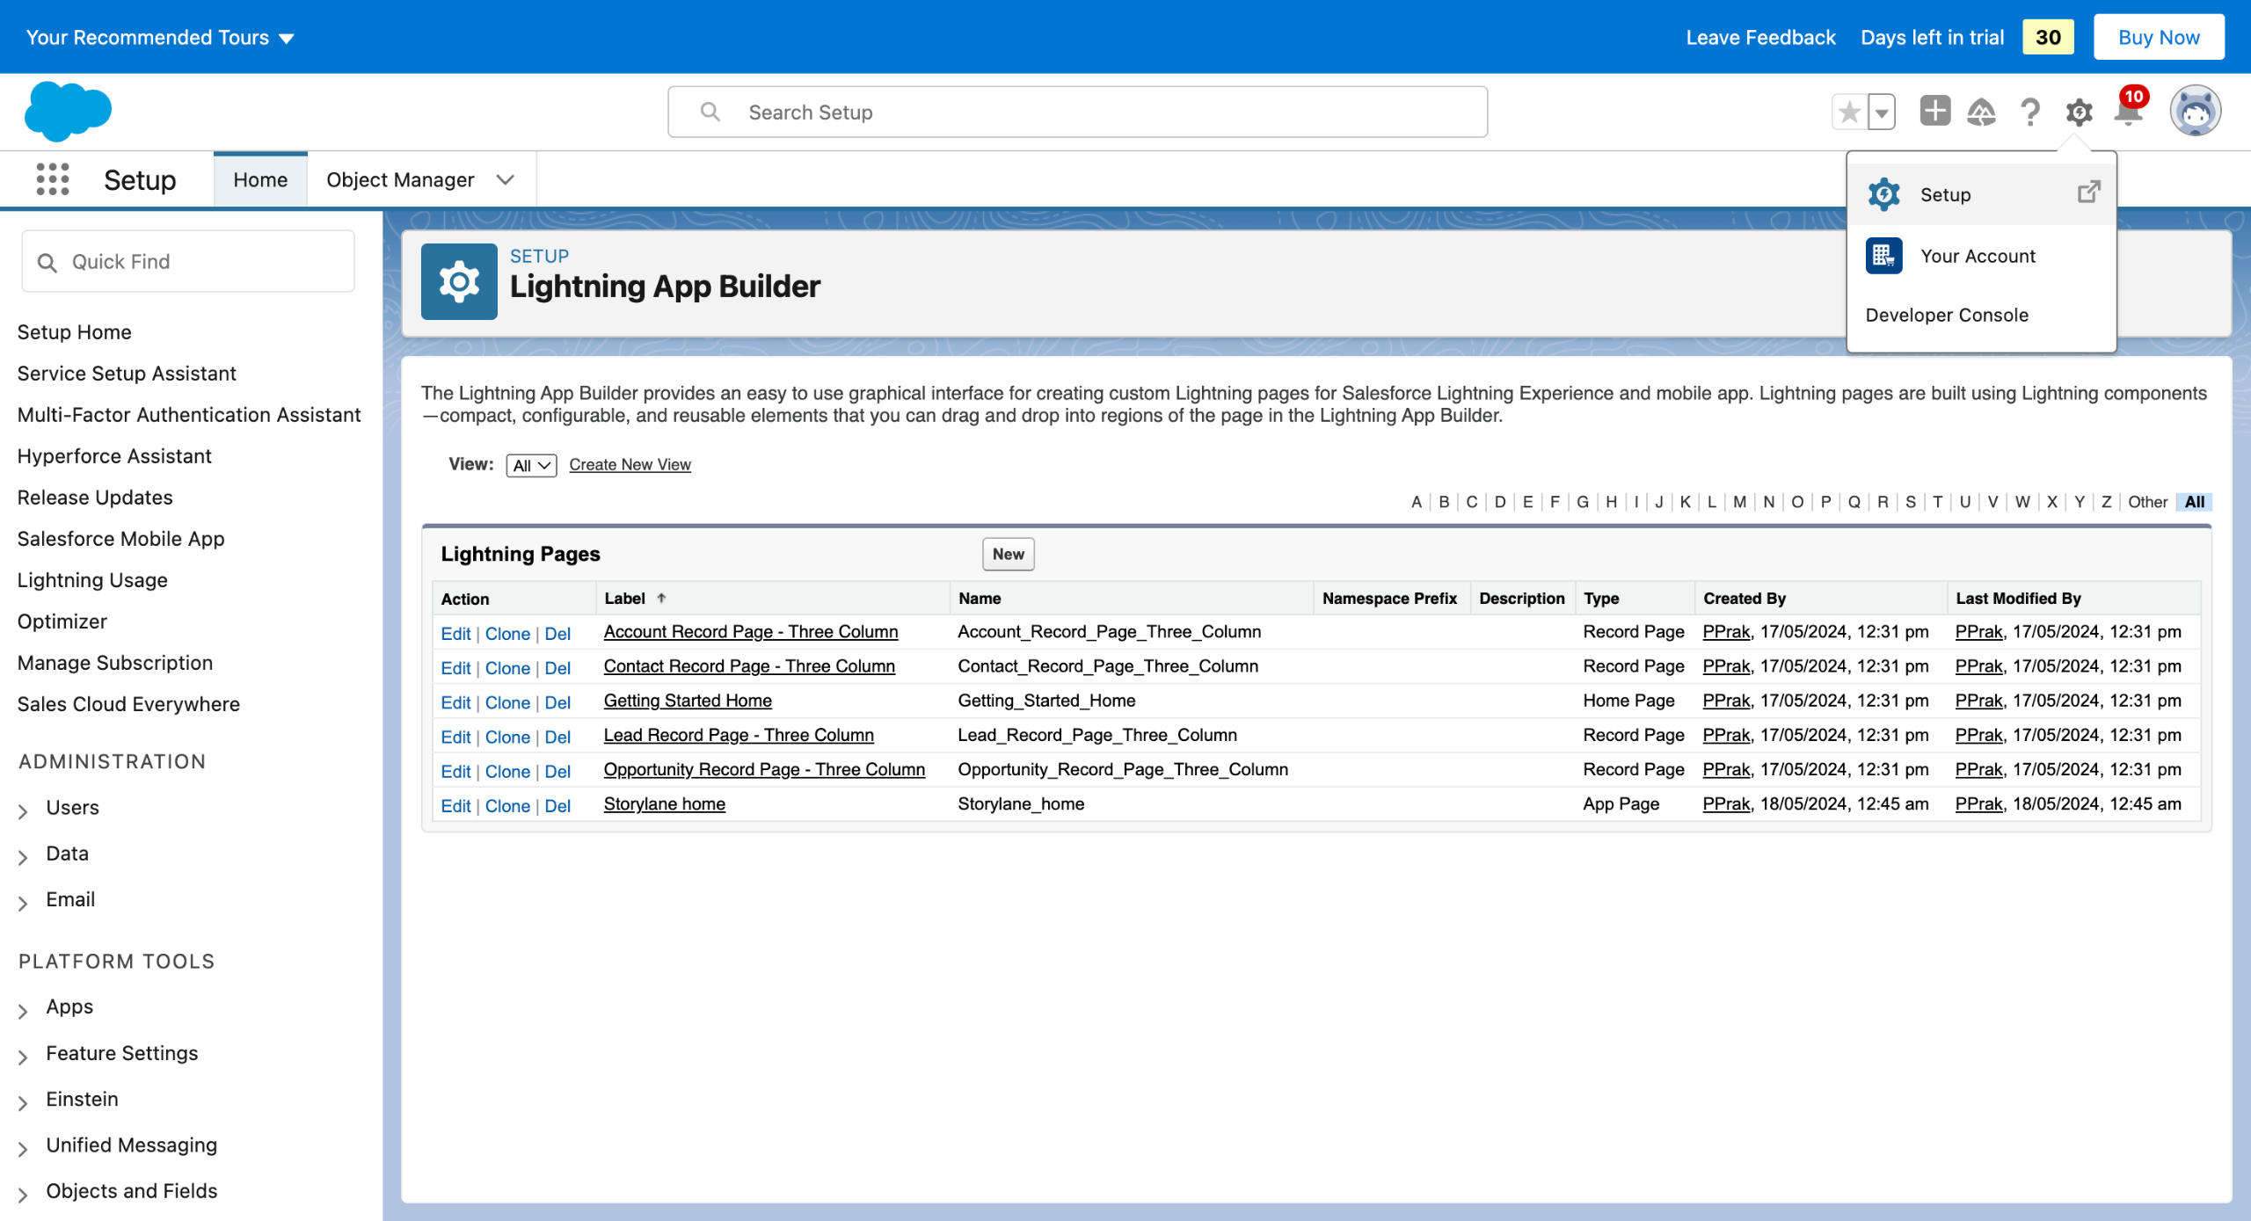Expand the Object Manager tab chevron
This screenshot has width=2251, height=1221.
[x=505, y=179]
